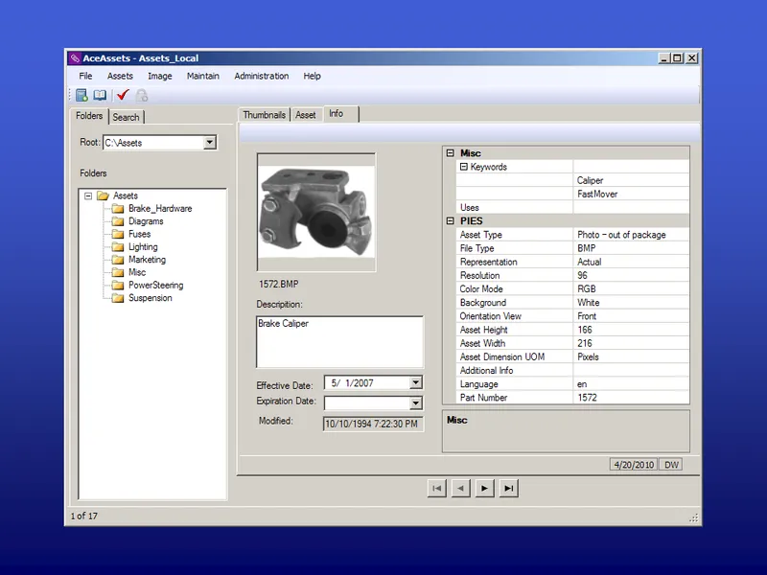Advance to the next record

click(484, 488)
